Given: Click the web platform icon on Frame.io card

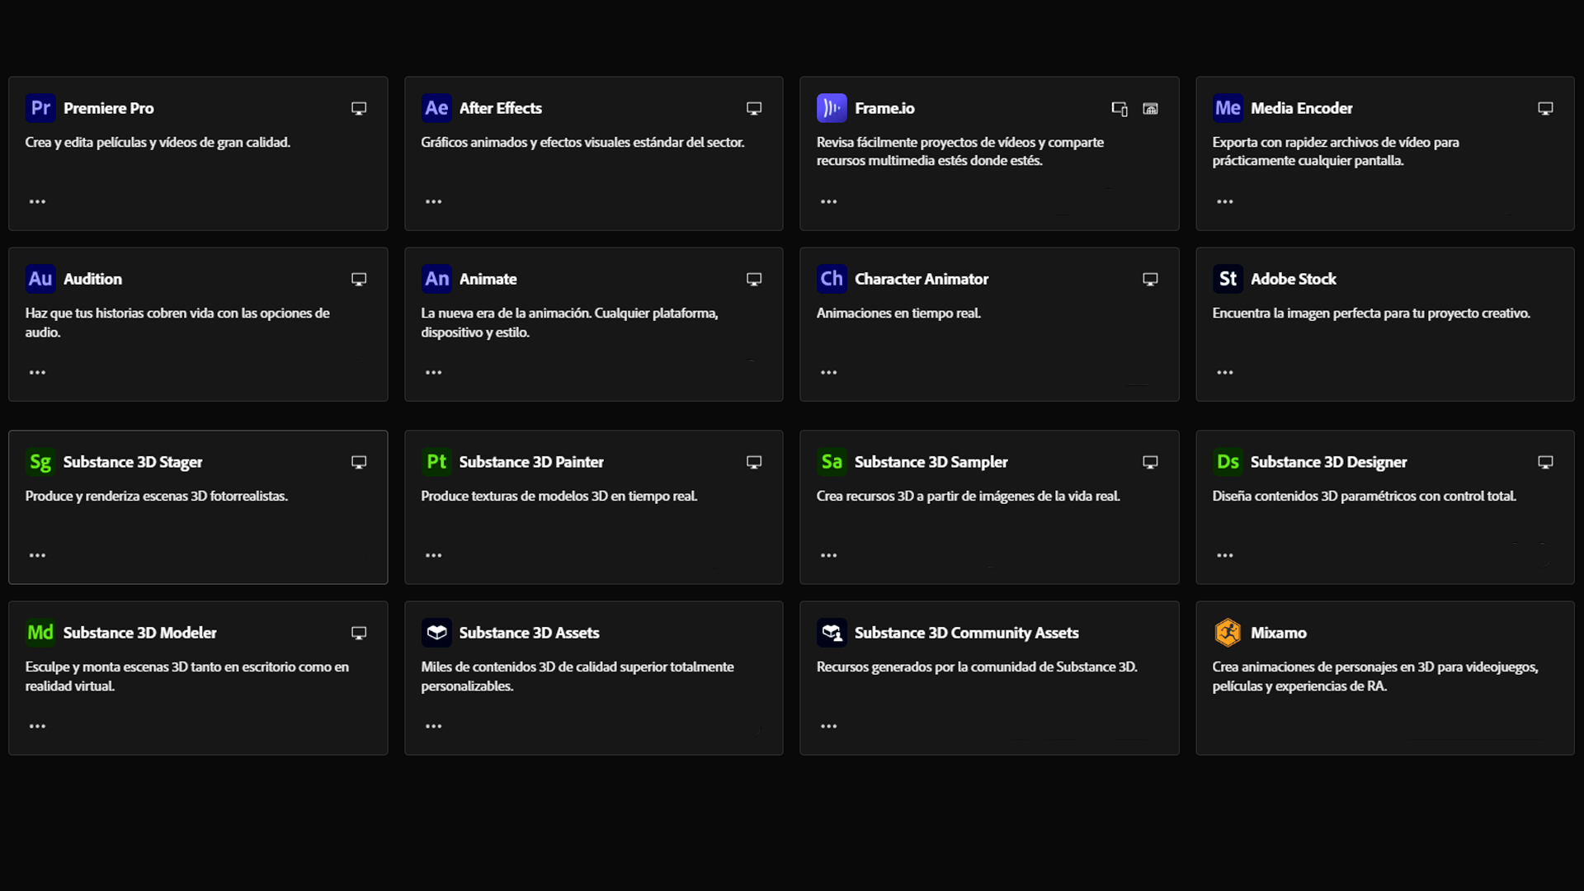Looking at the screenshot, I should coord(1150,108).
